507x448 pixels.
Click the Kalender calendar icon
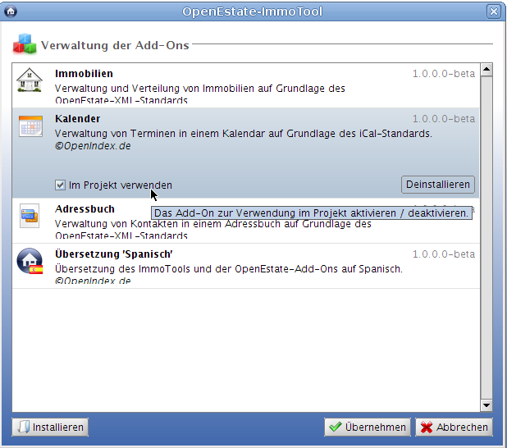pyautogui.click(x=30, y=126)
